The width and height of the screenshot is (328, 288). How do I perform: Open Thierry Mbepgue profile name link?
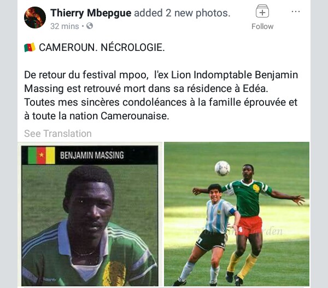(x=91, y=13)
